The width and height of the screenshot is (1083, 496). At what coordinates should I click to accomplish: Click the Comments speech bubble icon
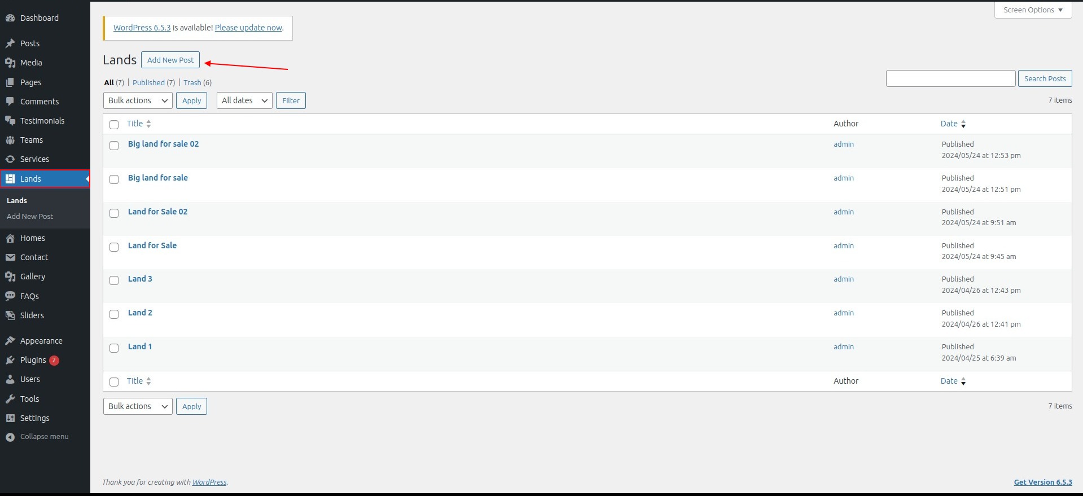tap(10, 102)
